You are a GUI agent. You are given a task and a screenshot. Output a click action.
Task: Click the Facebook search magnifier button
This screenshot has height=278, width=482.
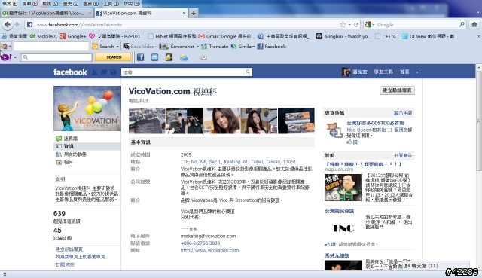point(248,72)
